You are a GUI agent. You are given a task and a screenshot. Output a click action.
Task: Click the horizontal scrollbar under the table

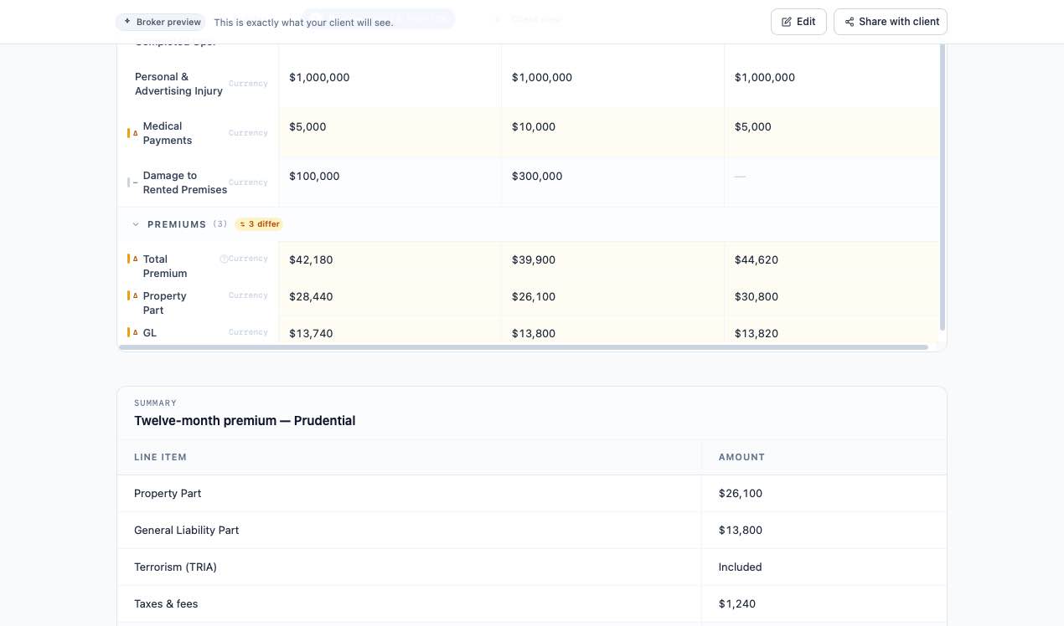click(x=524, y=346)
